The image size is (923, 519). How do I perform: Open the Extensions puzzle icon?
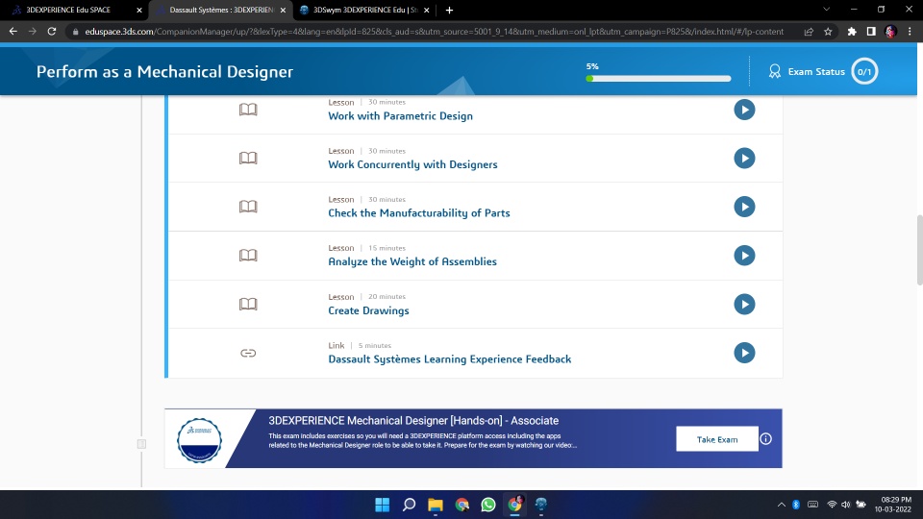[x=852, y=32]
